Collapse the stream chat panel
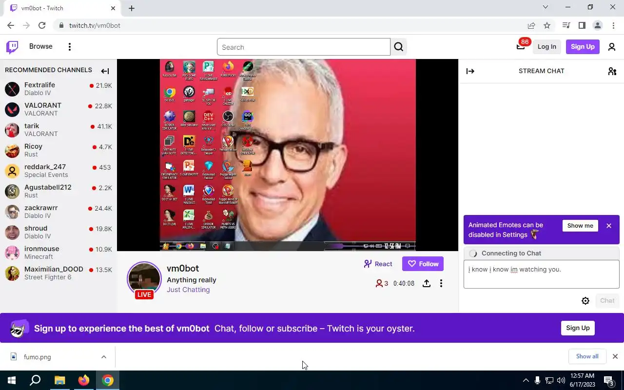 (x=470, y=71)
